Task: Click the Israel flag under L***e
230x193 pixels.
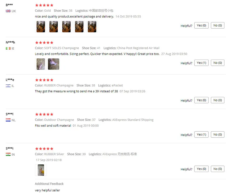Action: (x=8, y=86)
